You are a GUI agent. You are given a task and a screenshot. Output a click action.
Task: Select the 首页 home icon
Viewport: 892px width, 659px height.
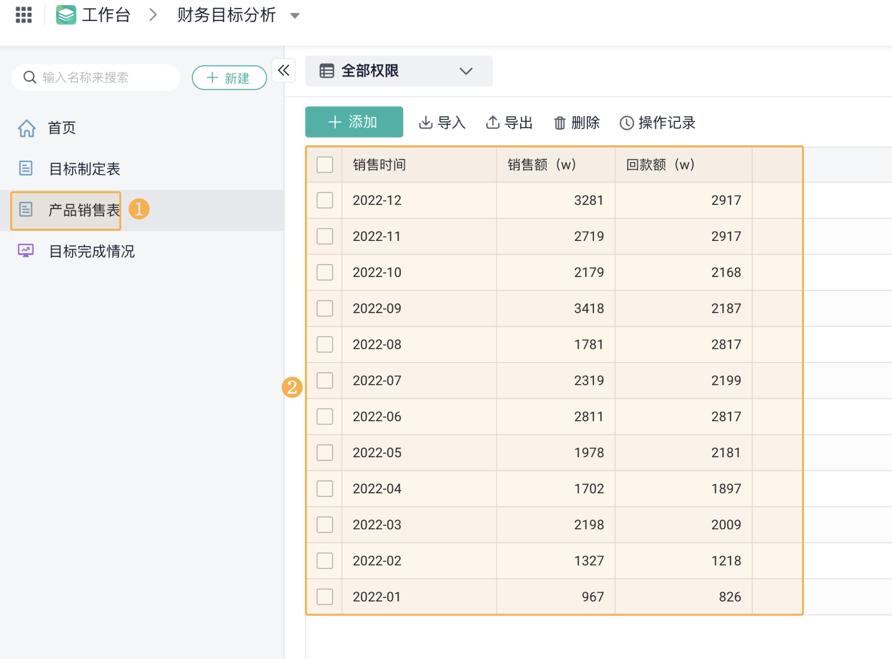tap(26, 127)
